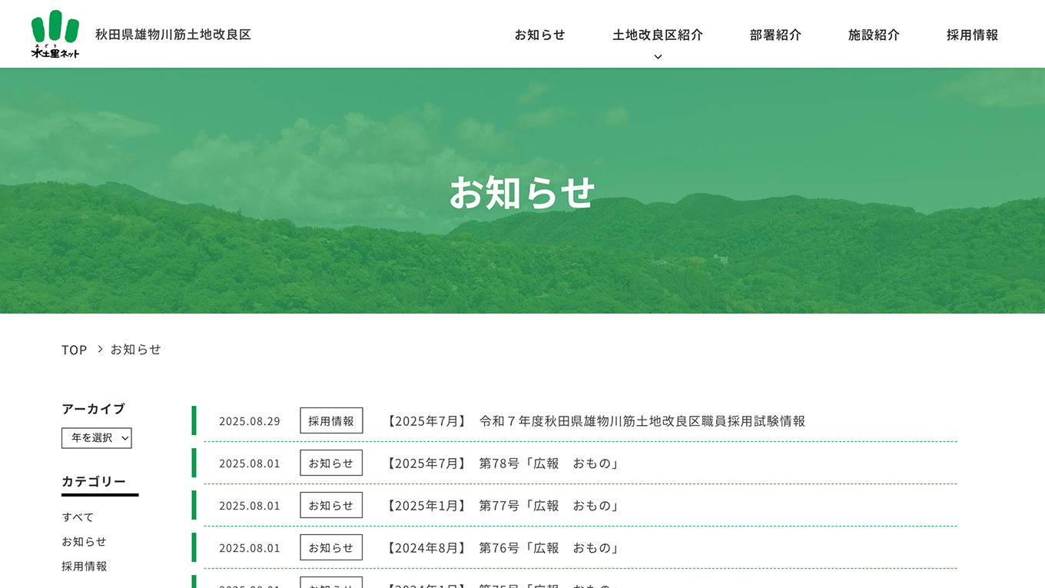Open the お知らせ navigation menu item
Viewport: 1045px width, 588px height.
coord(539,35)
